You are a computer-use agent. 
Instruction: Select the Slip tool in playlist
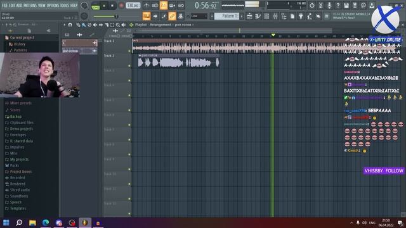coord(101,25)
